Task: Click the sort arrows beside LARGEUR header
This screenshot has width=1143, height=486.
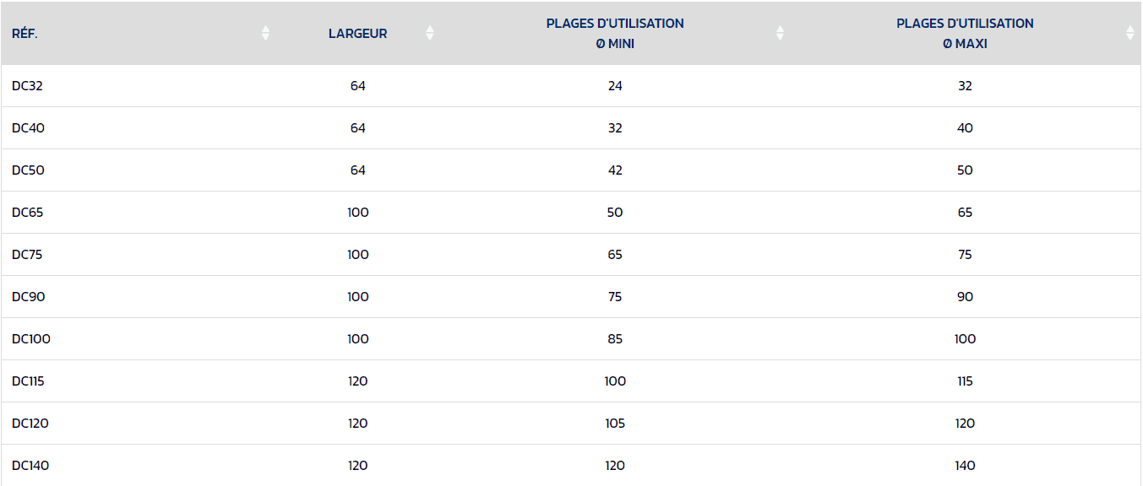Action: coord(430,33)
